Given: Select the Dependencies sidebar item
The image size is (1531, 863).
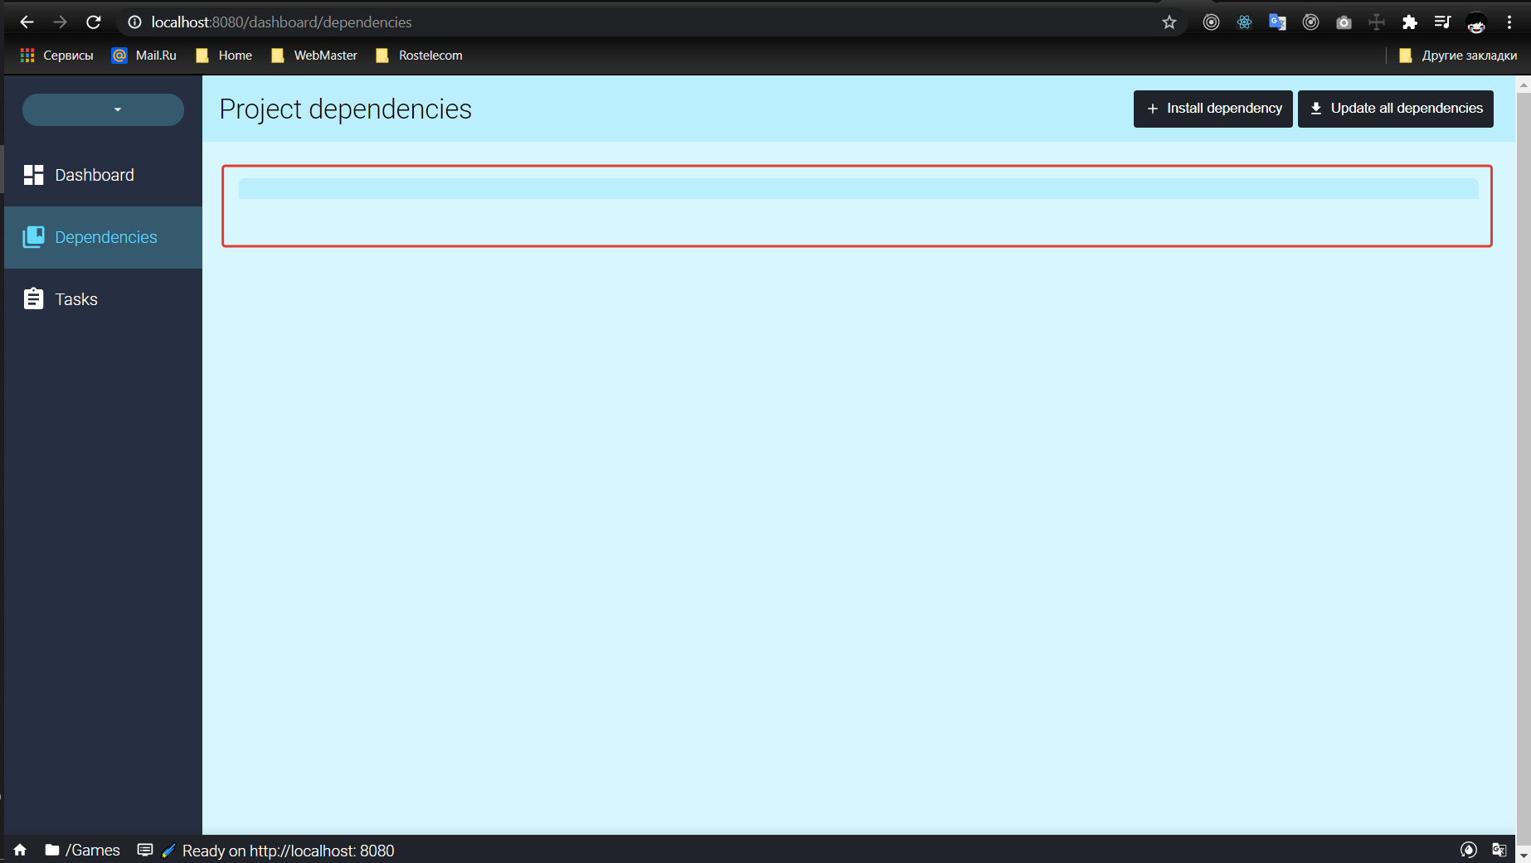Looking at the screenshot, I should [x=103, y=237].
